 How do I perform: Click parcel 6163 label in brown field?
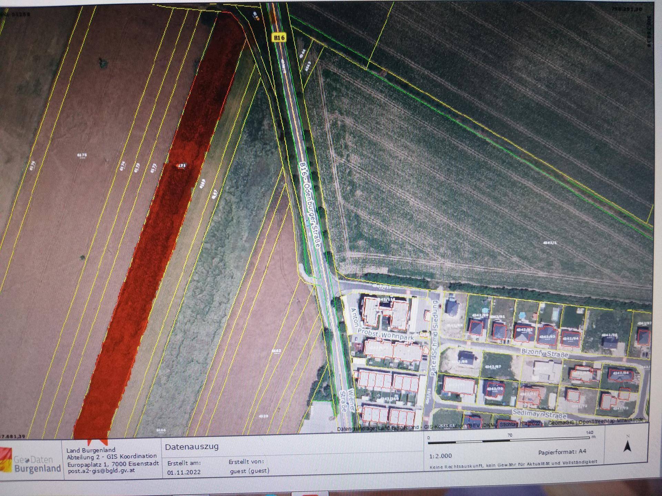[x=276, y=351]
